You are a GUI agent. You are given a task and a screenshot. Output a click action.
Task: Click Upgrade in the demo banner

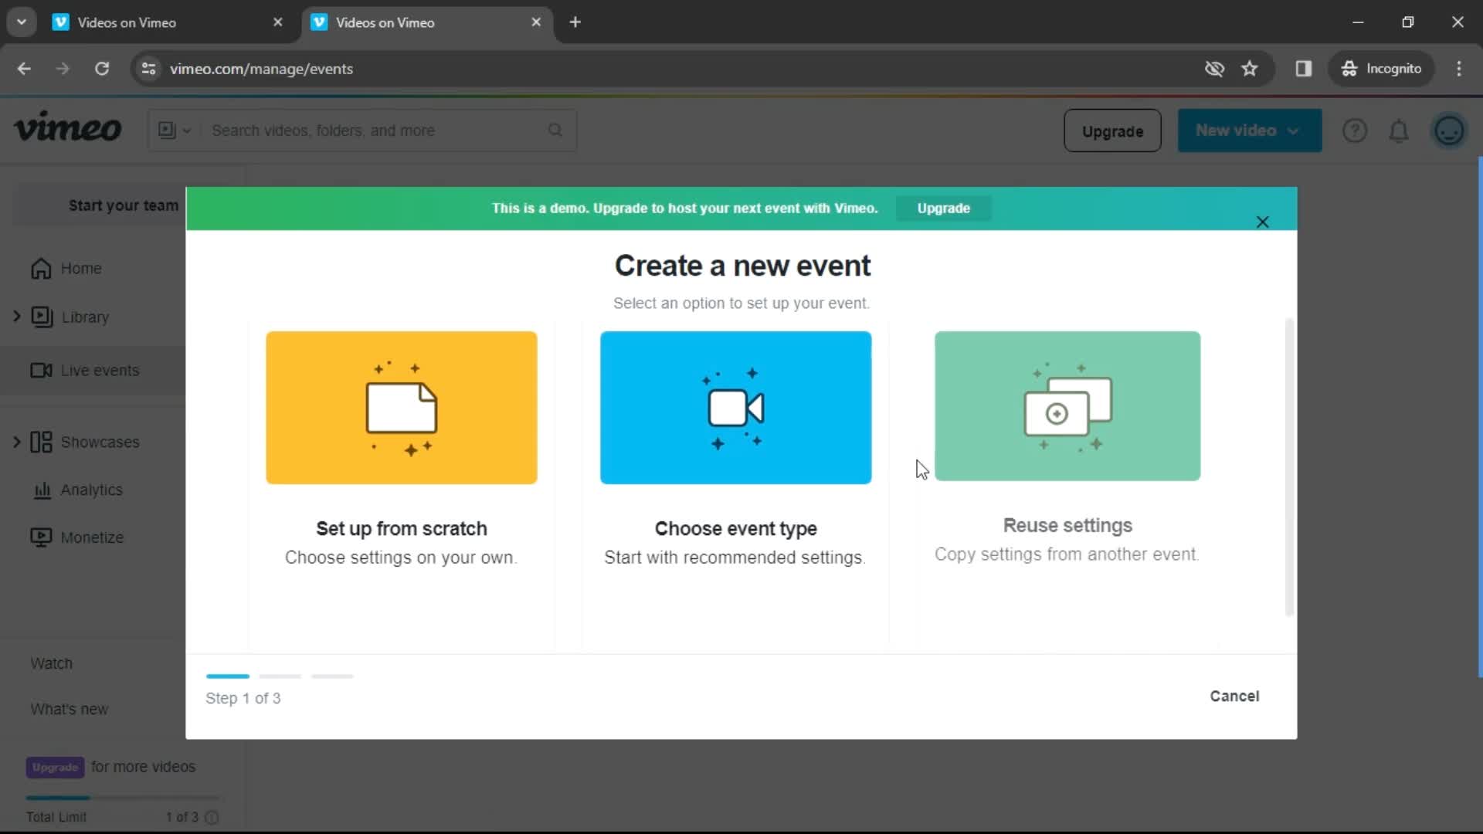pos(943,208)
